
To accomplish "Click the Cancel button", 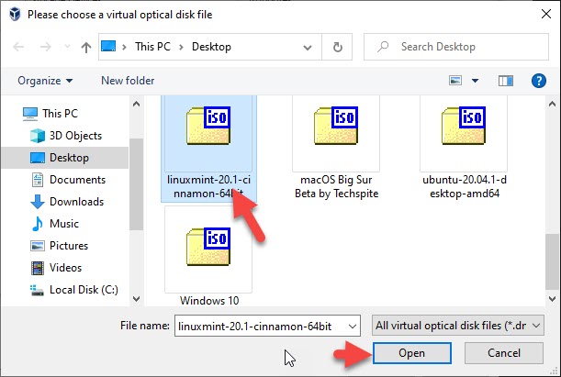I will coord(504,353).
